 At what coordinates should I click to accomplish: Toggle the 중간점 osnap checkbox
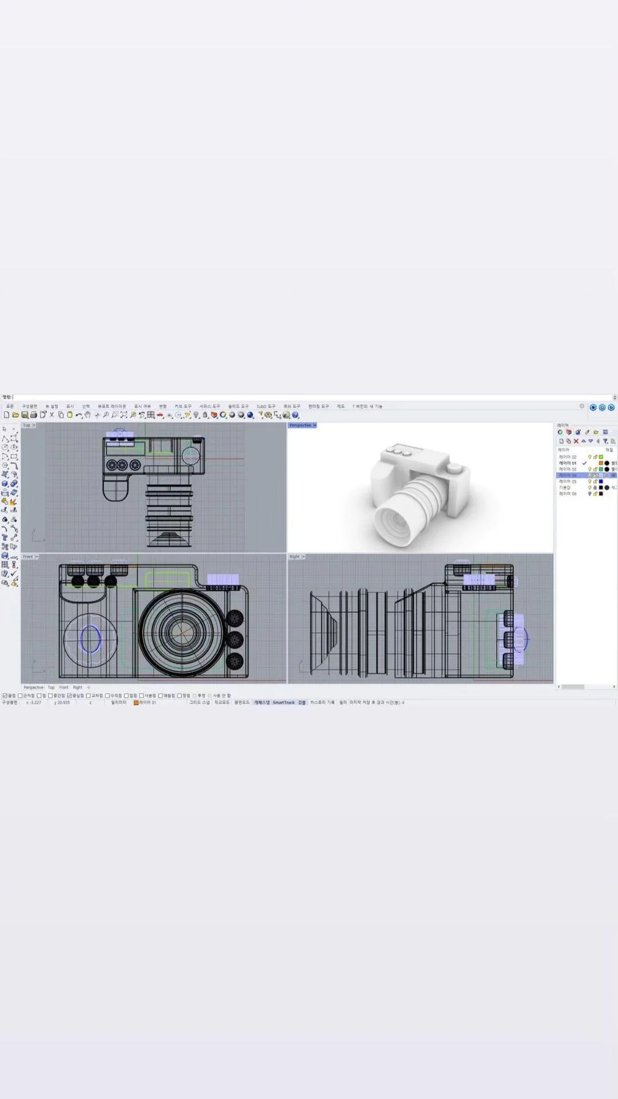pyautogui.click(x=50, y=695)
